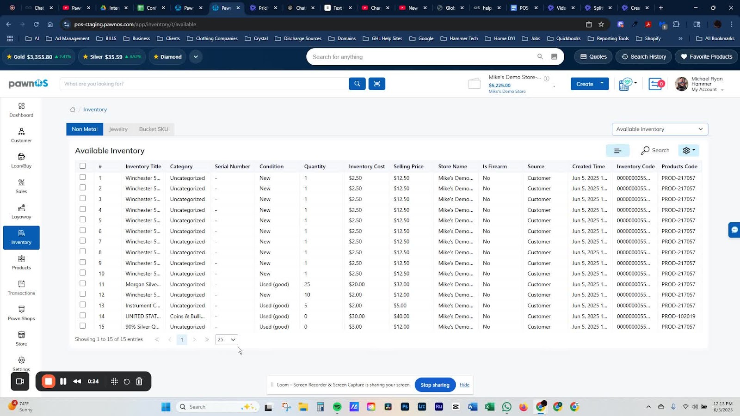The height and width of the screenshot is (416, 740).
Task: Show more bookmark folders chevron
Action: coord(680,38)
